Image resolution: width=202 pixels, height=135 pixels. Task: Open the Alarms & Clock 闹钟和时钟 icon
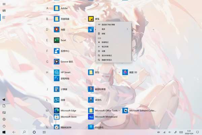(x=57, y=127)
